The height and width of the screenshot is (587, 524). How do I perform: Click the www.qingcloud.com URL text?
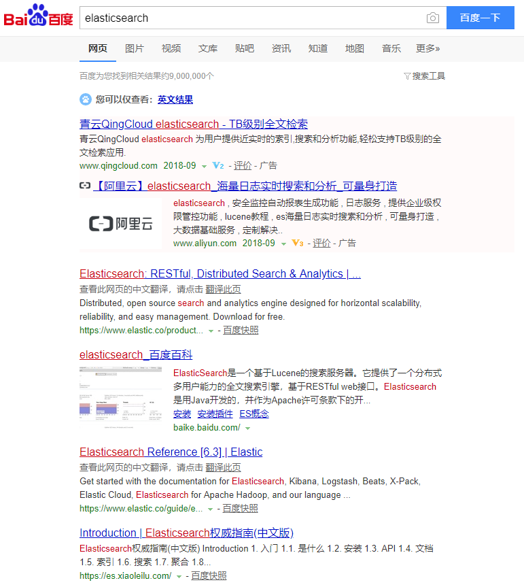(x=118, y=165)
